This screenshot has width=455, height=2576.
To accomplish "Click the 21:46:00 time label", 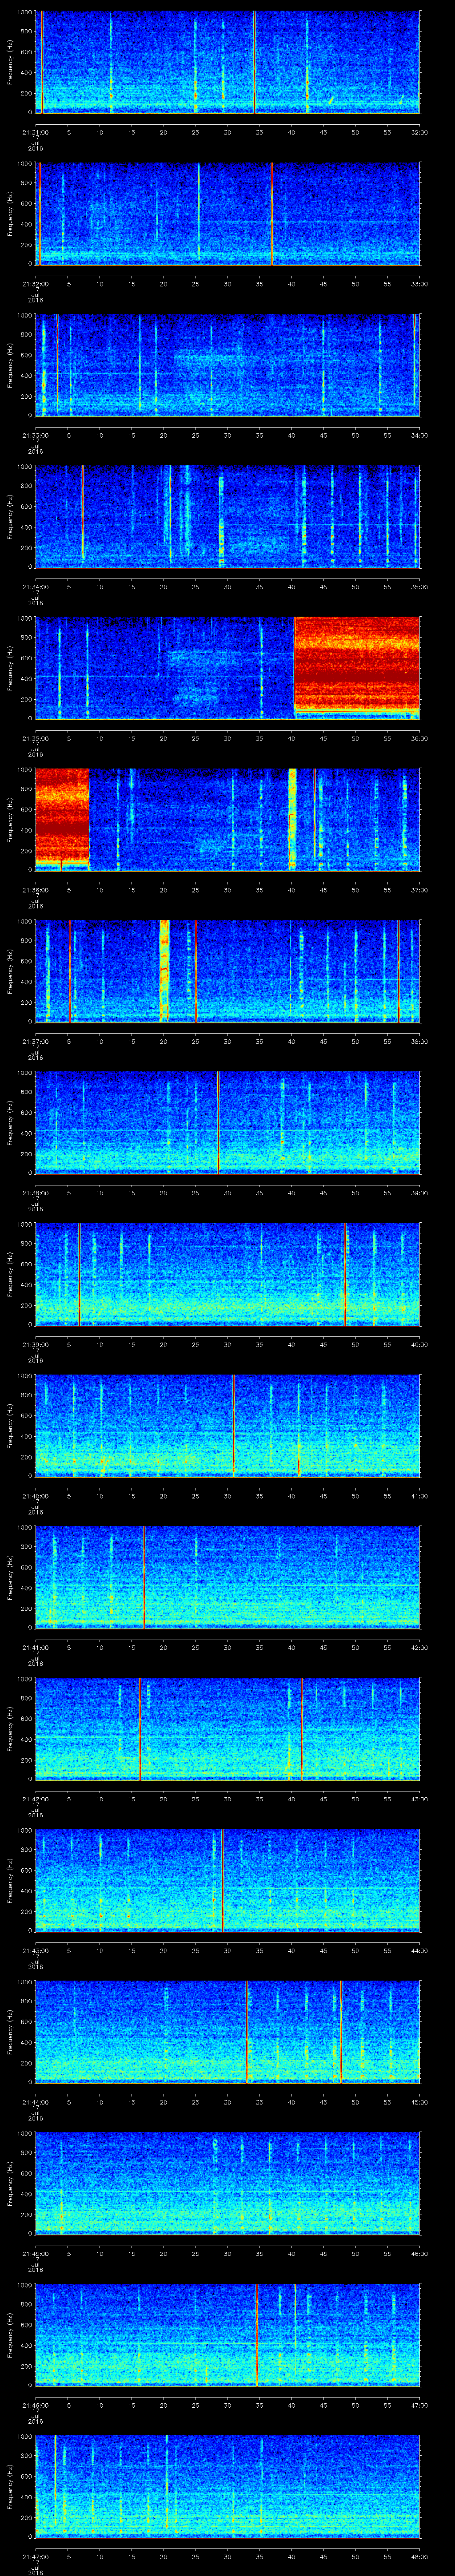I will pyautogui.click(x=35, y=2405).
